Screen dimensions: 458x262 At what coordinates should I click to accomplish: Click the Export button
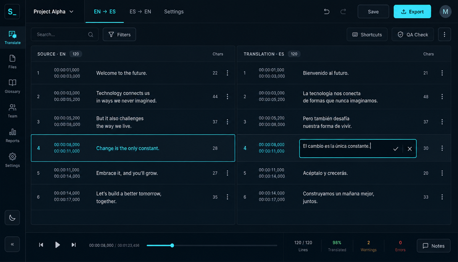tap(412, 12)
